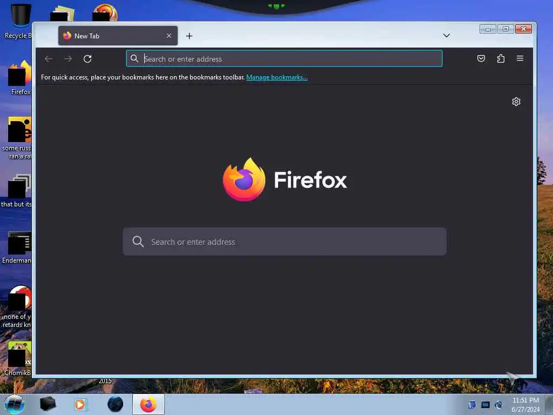Screen dimensions: 553x415
Task: Select the 'some russ' desktop icon
Action: coord(17,138)
